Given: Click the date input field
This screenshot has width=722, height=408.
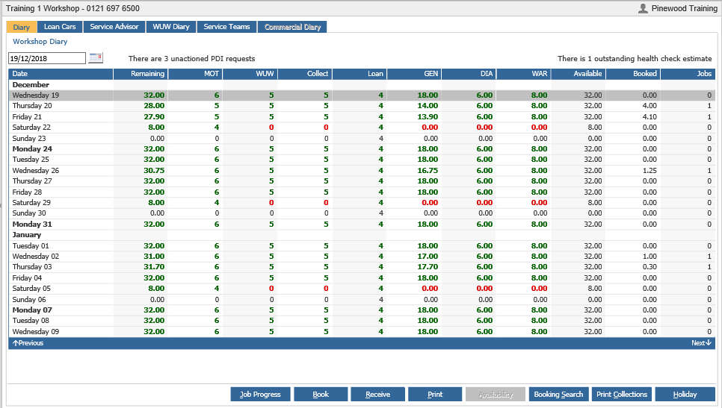Looking at the screenshot, I should [46, 58].
